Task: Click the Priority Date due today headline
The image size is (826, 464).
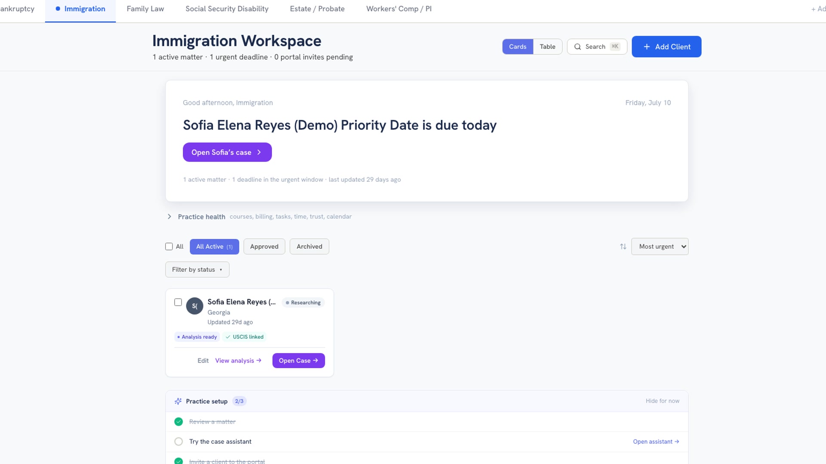Action: point(339,125)
